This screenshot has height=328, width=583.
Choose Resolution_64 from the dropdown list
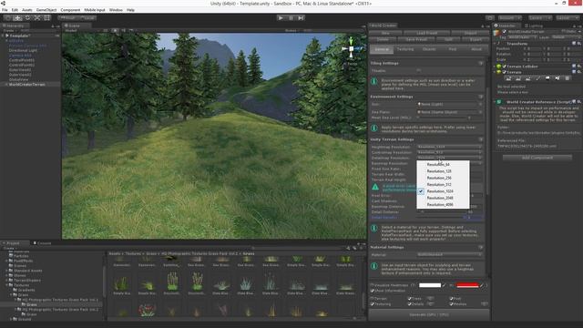coord(443,164)
